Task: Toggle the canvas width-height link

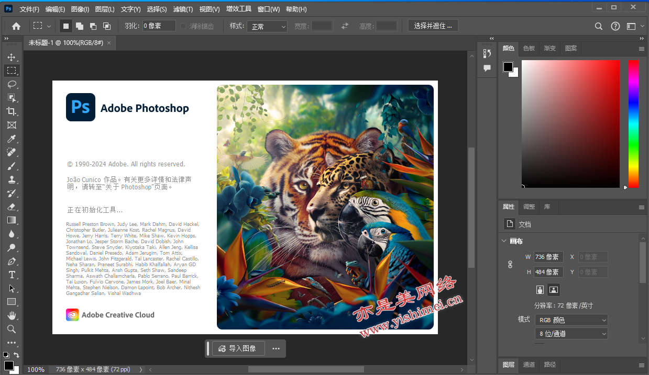Action: coord(510,265)
